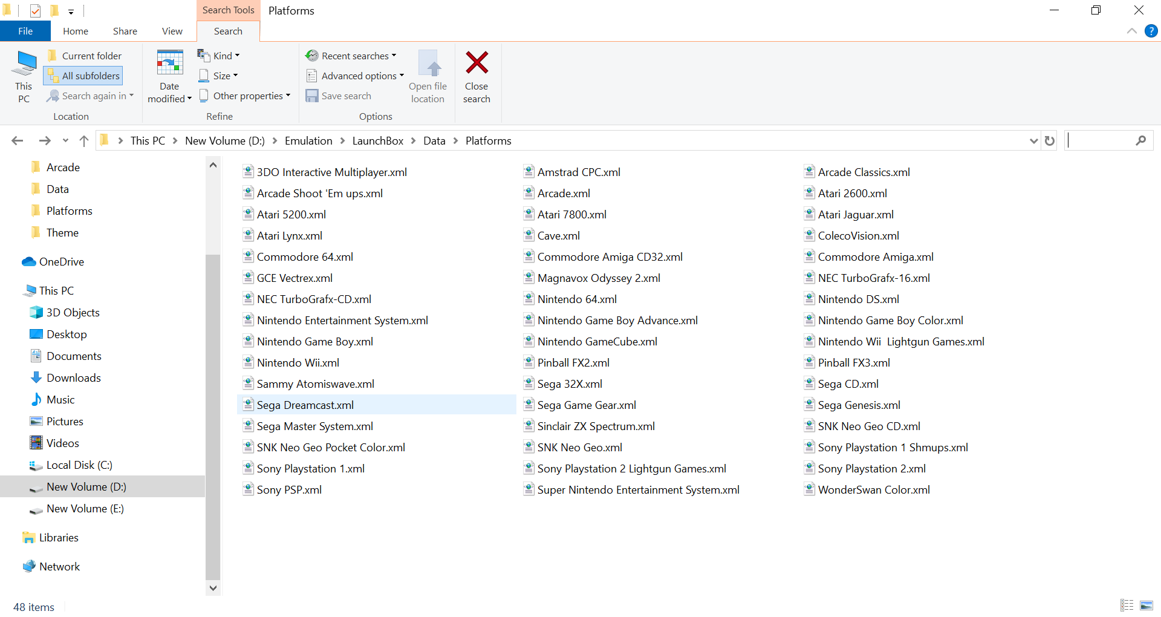Select Current folder search scope

tap(85, 56)
